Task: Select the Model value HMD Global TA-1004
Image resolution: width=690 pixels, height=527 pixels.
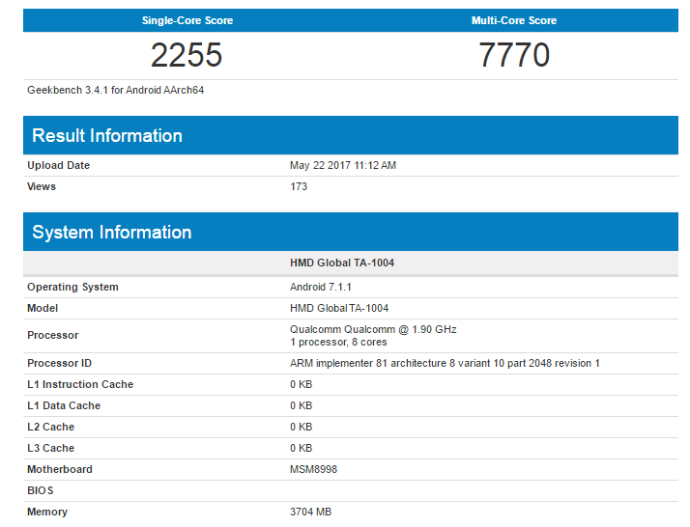Action: 339,308
